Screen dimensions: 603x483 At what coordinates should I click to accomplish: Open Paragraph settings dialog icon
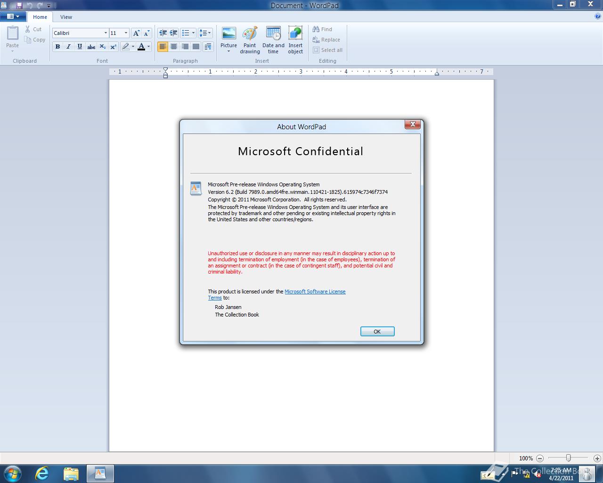point(208,46)
